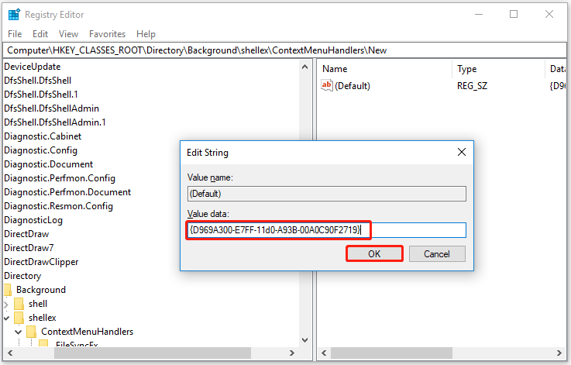Screen dimensions: 571x365
Task: Open the Edit menu
Action: click(40, 34)
